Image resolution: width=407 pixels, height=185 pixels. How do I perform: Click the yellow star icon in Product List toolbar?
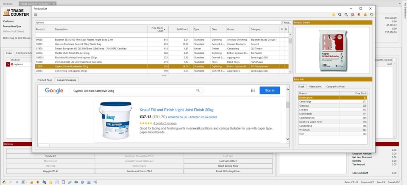pos(334,15)
